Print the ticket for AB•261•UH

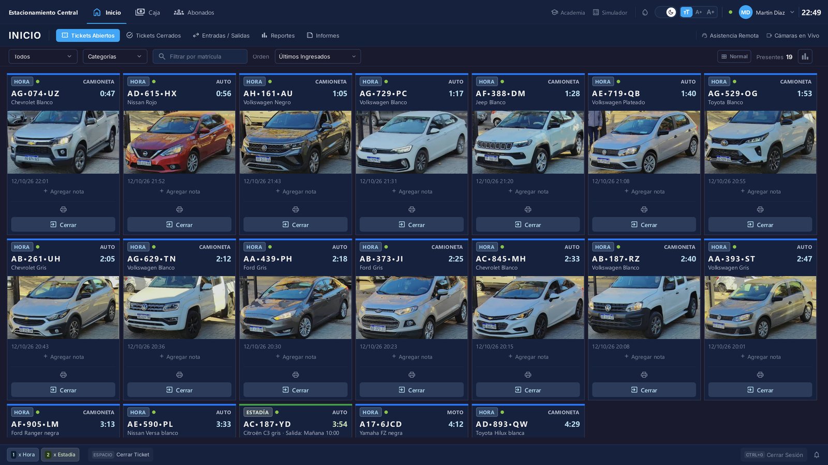[x=63, y=375]
